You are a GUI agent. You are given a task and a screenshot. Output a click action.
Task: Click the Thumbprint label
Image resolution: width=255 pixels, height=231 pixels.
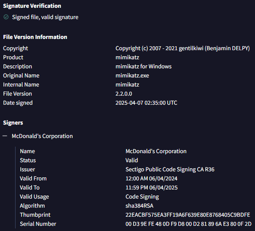tap(35, 215)
